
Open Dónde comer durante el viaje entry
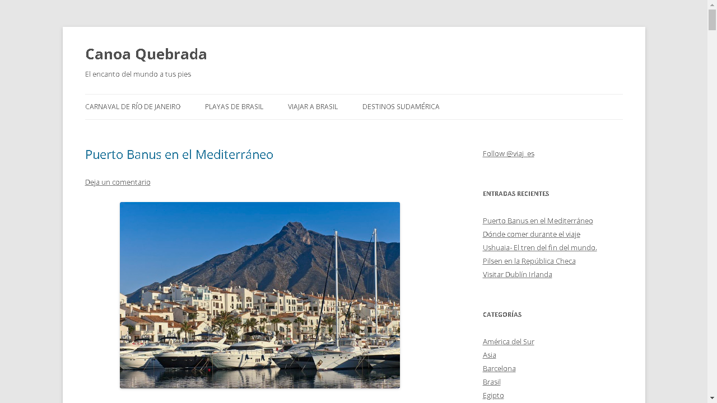point(532,234)
